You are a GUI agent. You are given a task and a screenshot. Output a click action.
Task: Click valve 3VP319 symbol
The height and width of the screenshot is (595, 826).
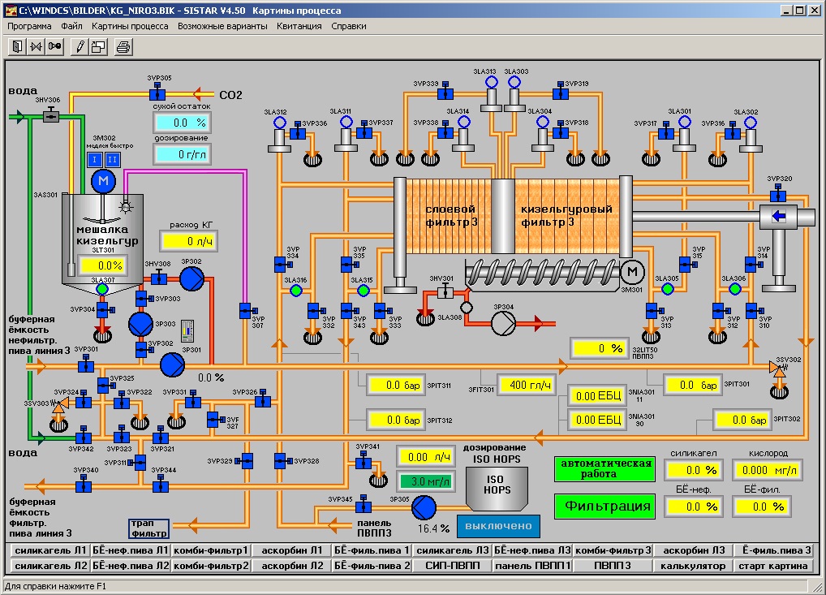[x=560, y=92]
